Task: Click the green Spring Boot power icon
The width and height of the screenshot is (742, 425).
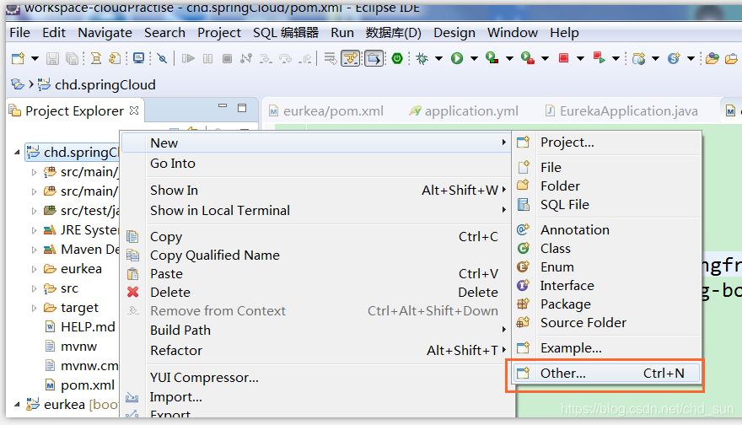Action: click(x=397, y=58)
